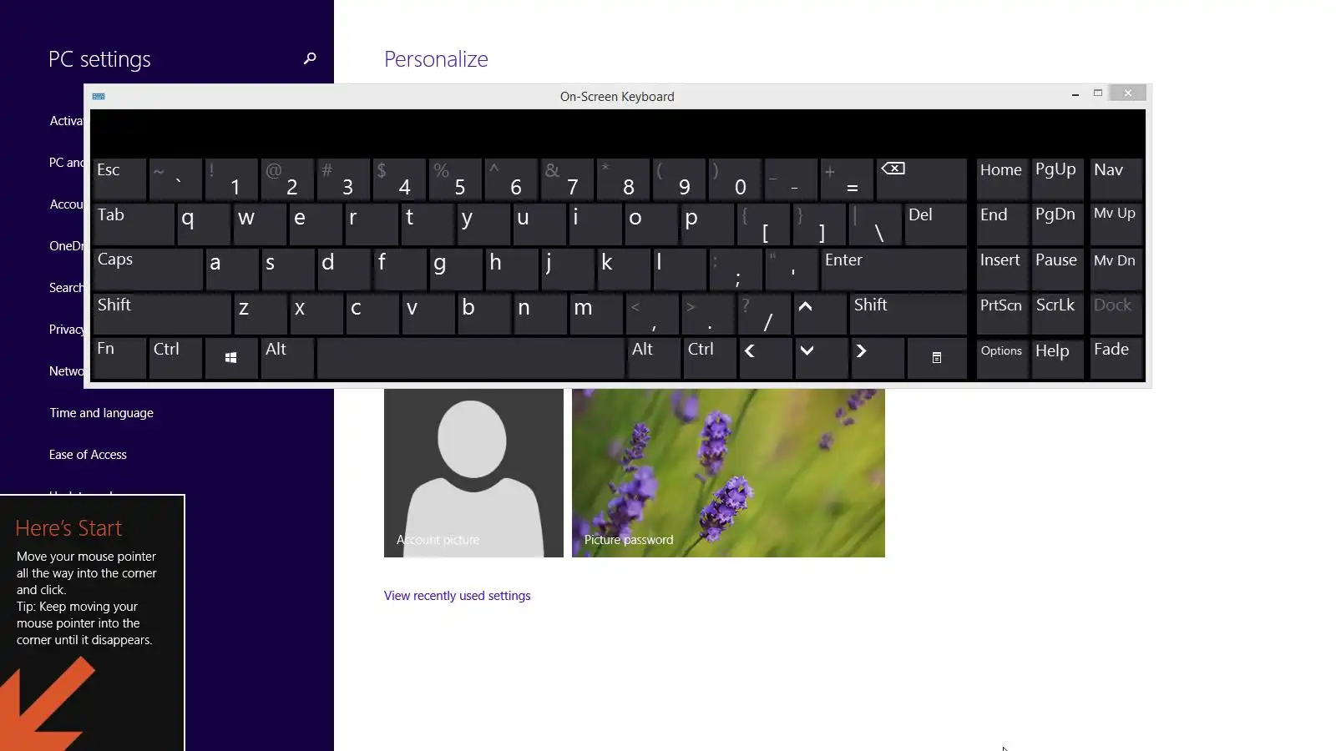Click the number 0 key
This screenshot has height=751, width=1336.
click(x=735, y=179)
